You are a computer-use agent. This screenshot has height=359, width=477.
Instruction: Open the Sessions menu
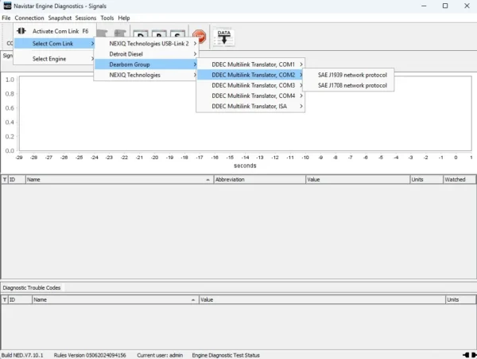click(86, 18)
